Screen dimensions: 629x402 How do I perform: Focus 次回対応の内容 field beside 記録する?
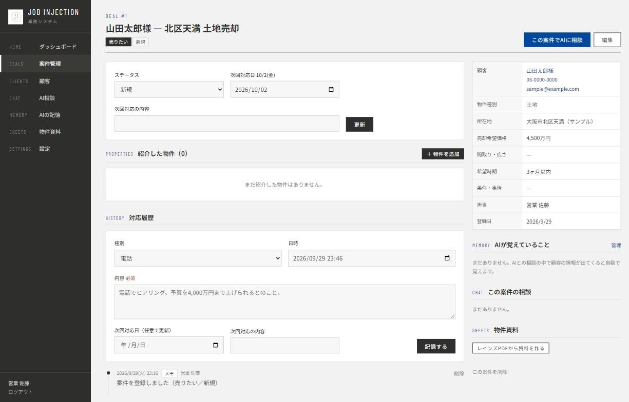click(285, 346)
